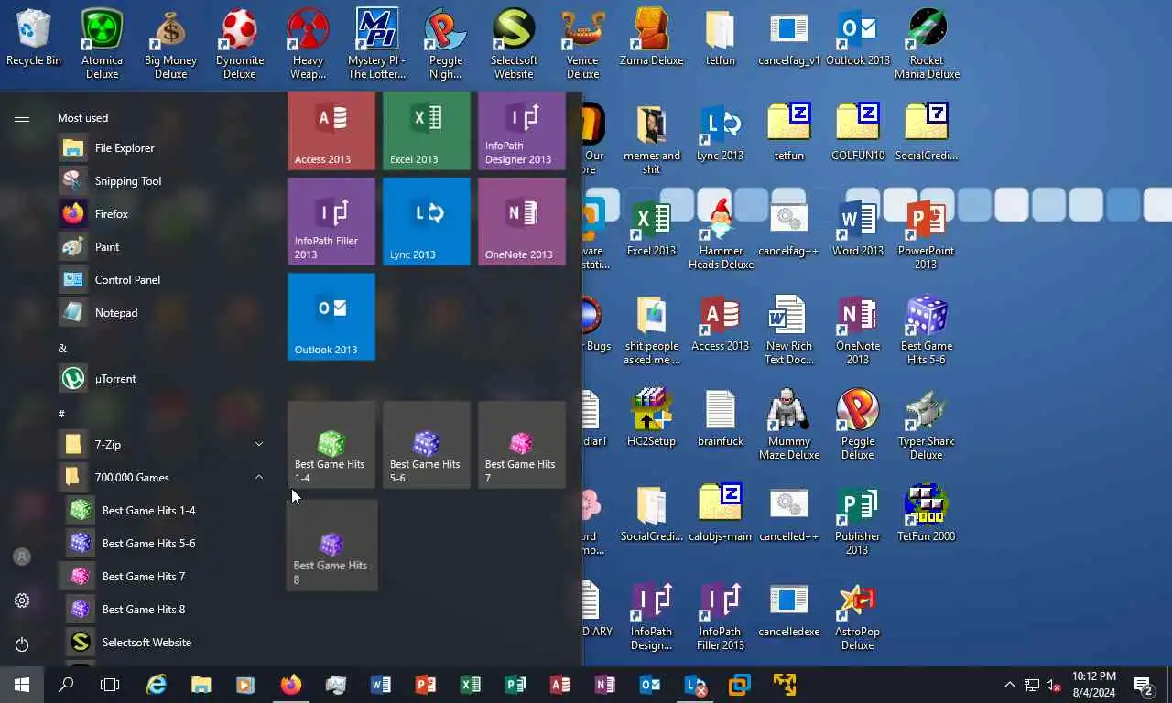Screen dimensions: 1172x703
Task: Open Publisher from the taskbar
Action: (x=515, y=685)
